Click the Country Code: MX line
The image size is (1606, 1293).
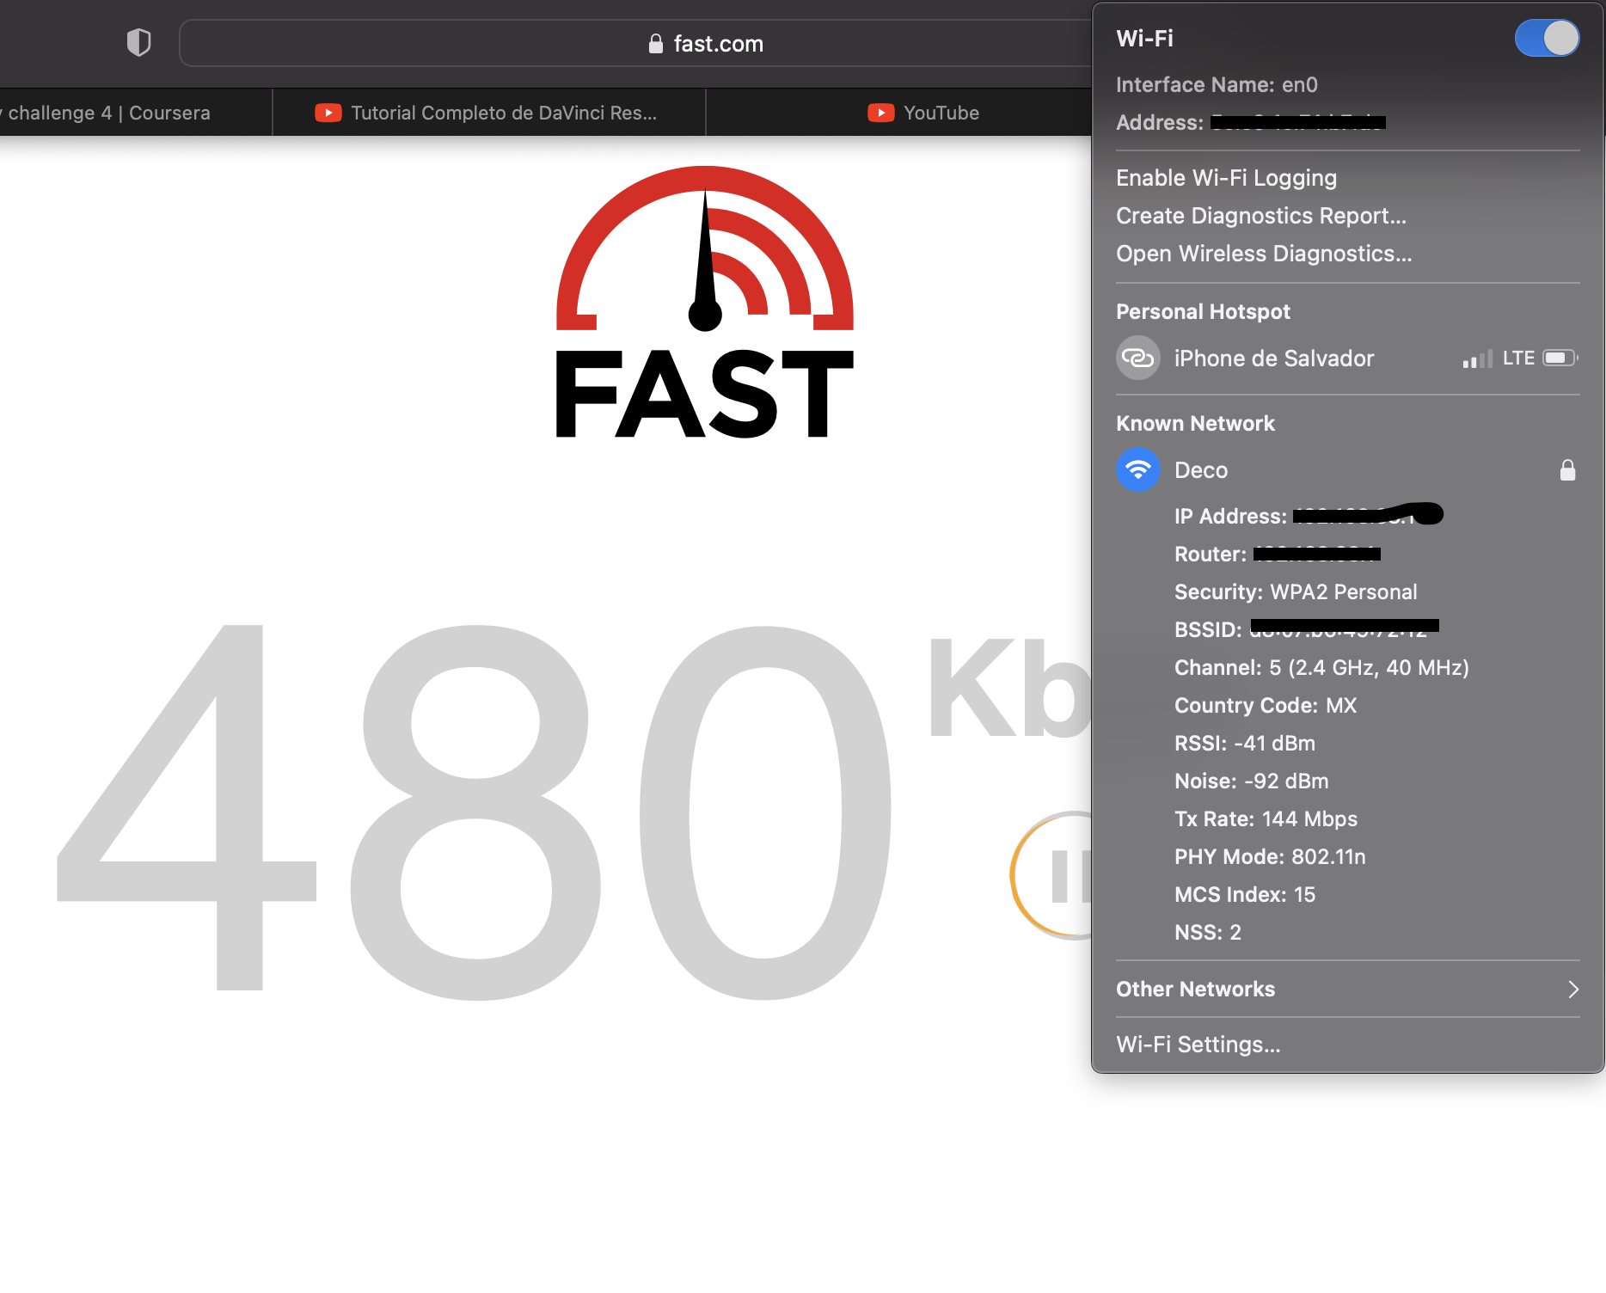pyautogui.click(x=1266, y=705)
